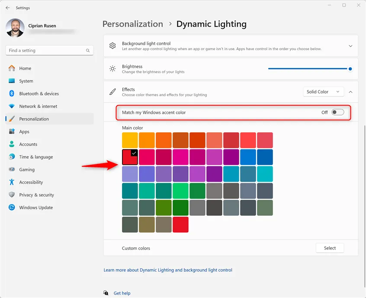Click the Privacy & security icon

12,195
